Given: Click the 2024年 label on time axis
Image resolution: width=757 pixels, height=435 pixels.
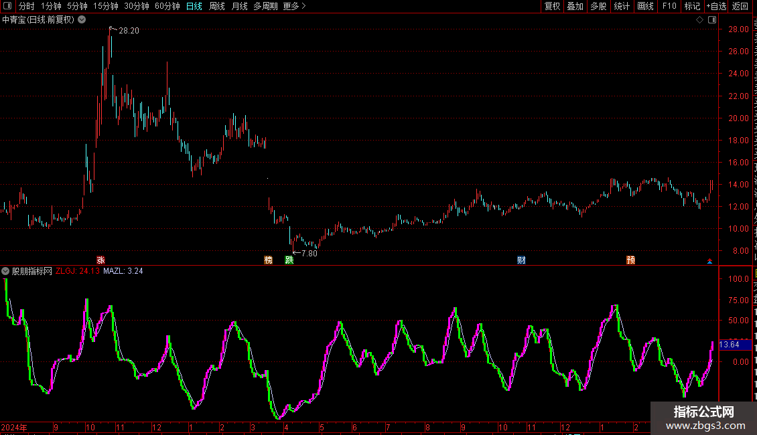Looking at the screenshot, I should coord(14,427).
